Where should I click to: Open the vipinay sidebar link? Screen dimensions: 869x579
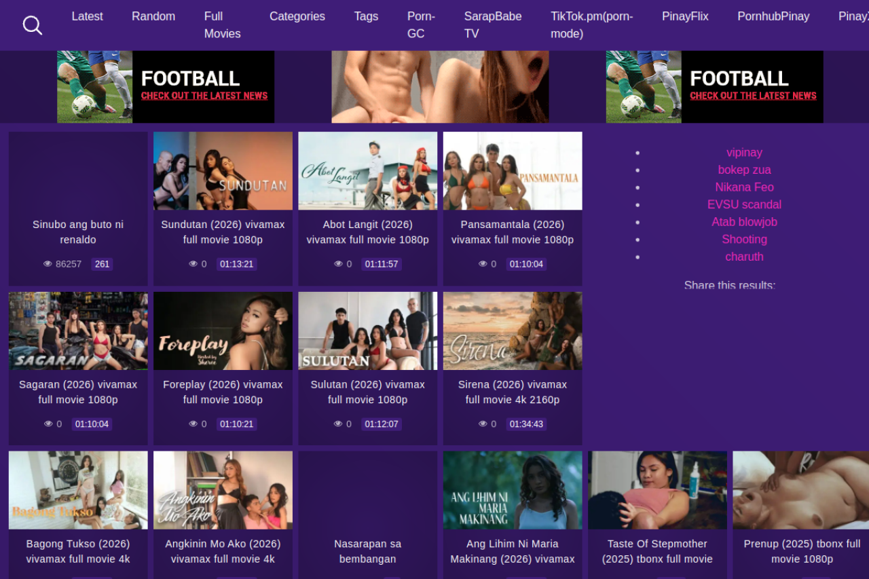click(x=744, y=153)
